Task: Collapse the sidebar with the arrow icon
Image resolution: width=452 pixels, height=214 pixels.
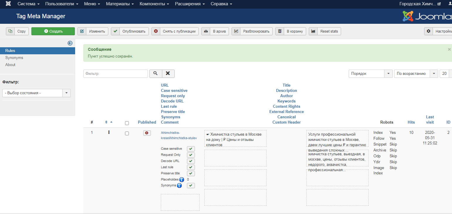Action: (x=70, y=43)
